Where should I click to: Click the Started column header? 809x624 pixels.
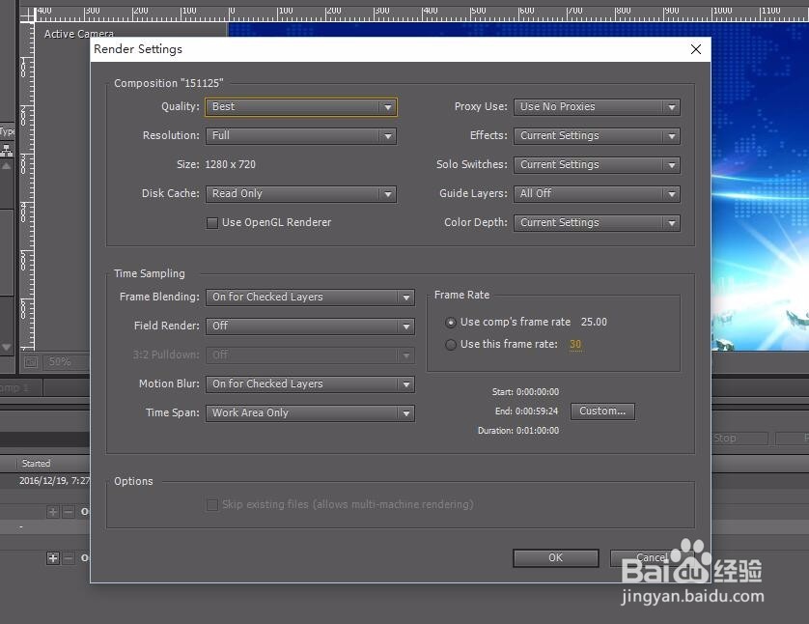[x=36, y=464]
